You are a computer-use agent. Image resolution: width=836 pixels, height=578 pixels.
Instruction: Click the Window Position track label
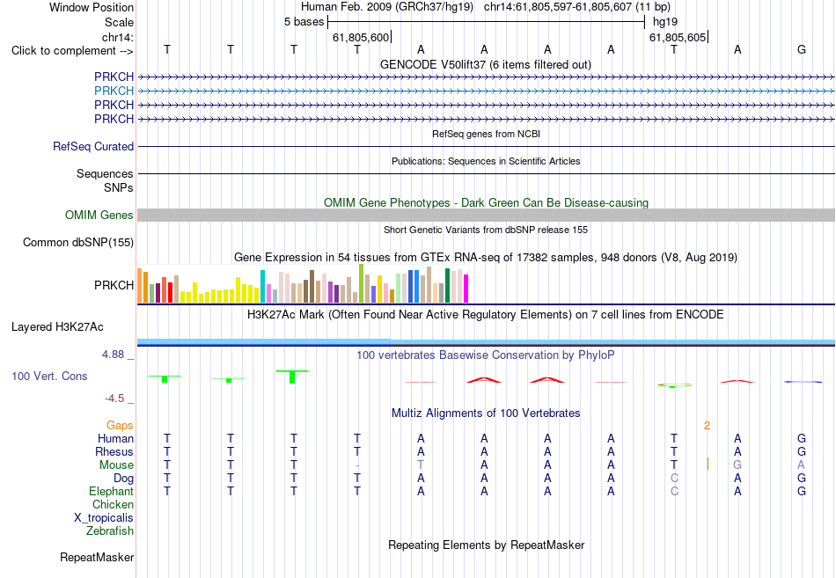pyautogui.click(x=92, y=7)
